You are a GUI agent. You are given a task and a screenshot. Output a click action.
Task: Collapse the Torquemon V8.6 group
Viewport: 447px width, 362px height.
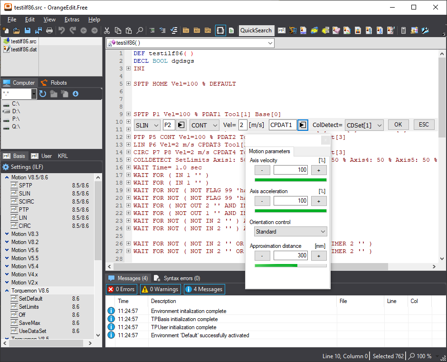(7, 291)
